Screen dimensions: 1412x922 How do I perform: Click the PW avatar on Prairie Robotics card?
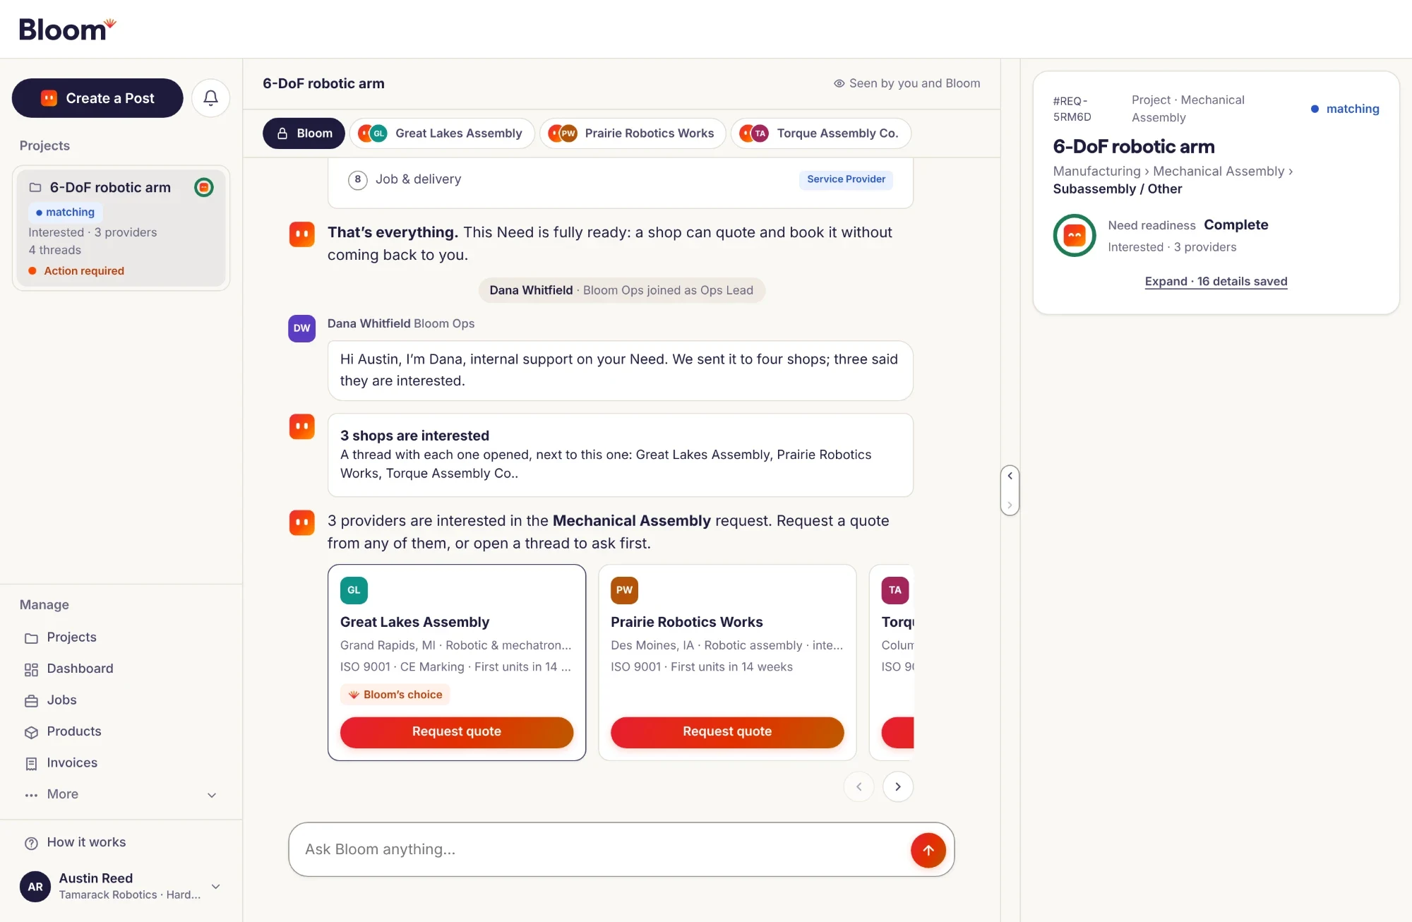point(624,590)
